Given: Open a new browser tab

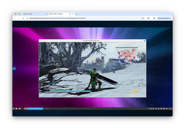Looking at the screenshot, I should 76,14.
